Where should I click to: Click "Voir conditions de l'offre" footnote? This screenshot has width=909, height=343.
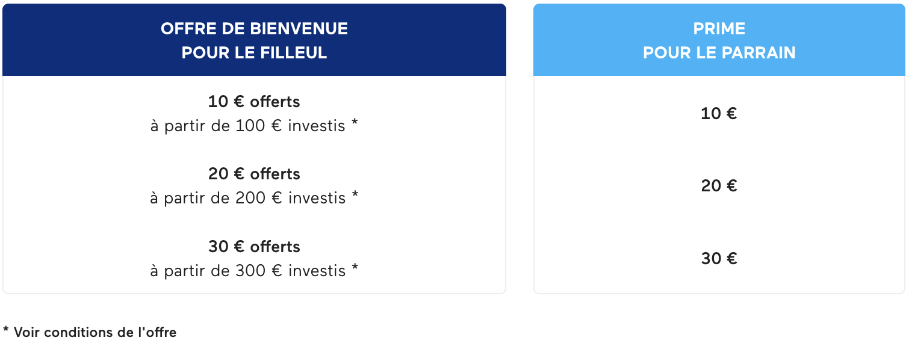coord(95,332)
